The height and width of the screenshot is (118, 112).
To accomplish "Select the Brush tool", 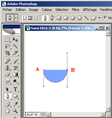I will pos(15,61).
